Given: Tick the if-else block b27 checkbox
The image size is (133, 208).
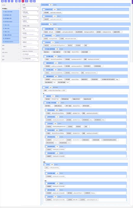Looking at the screenshot, I should click(44, 88).
